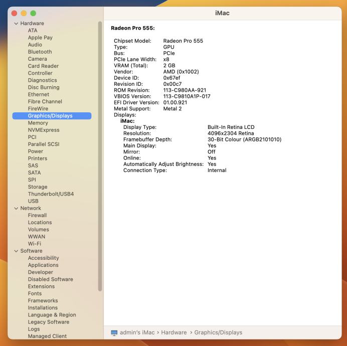
Task: Select the 4096x2304 Retina resolution value
Action: [x=231, y=133]
